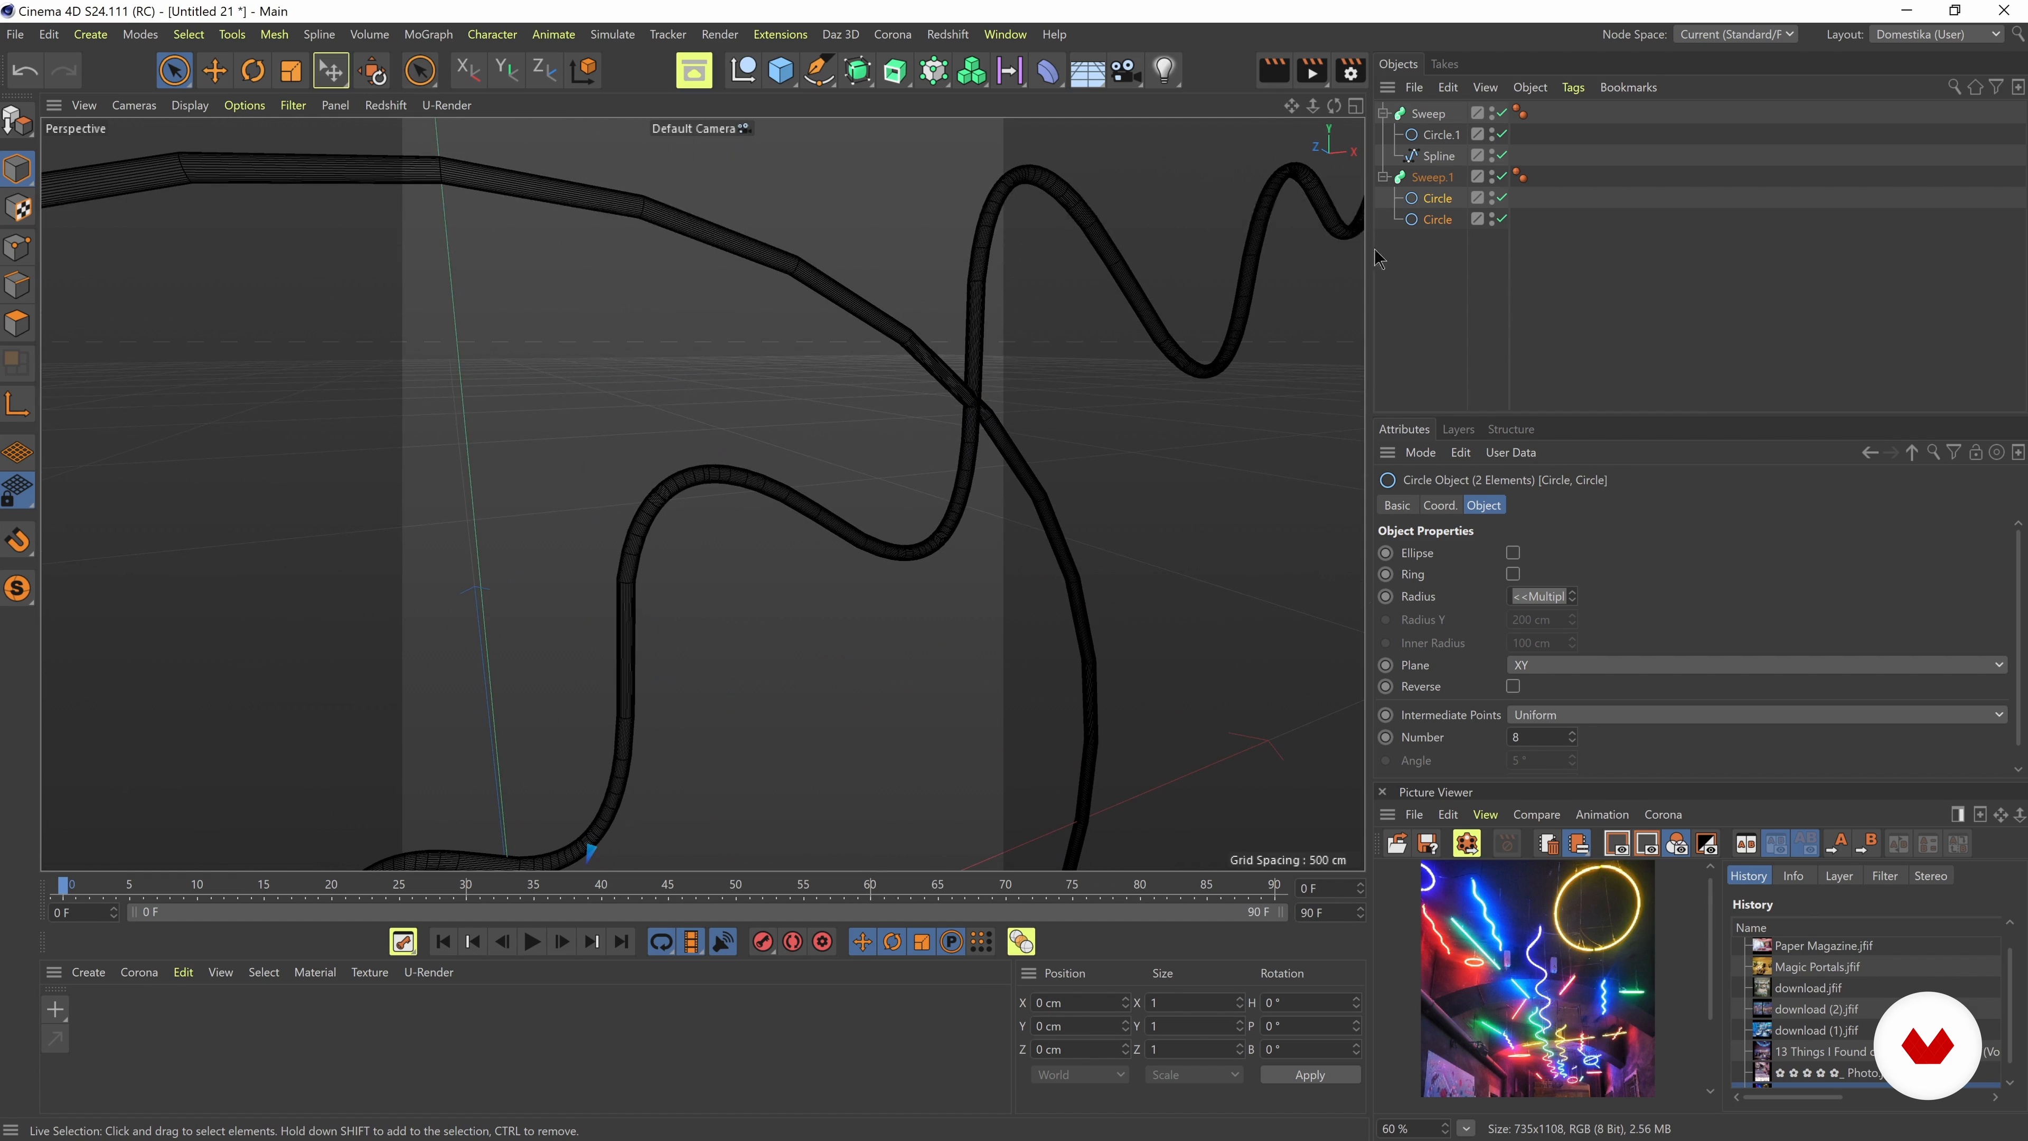Image resolution: width=2028 pixels, height=1141 pixels.
Task: Click the Record Active Objects button
Action: point(763,942)
